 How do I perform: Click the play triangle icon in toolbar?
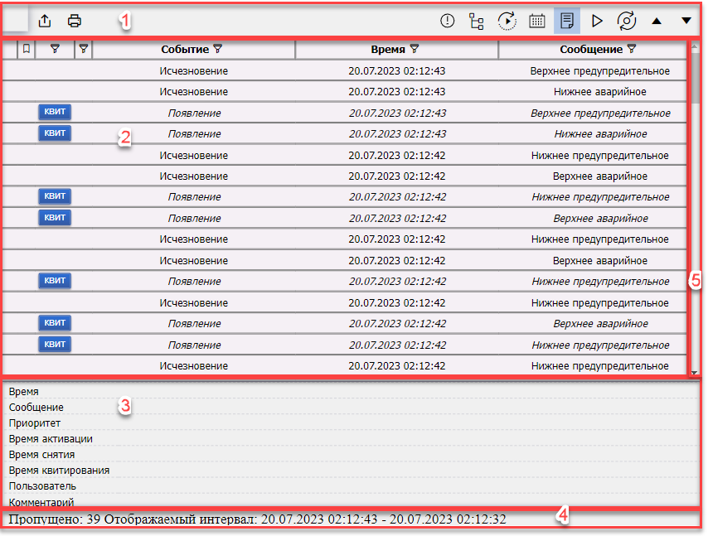pos(597,21)
